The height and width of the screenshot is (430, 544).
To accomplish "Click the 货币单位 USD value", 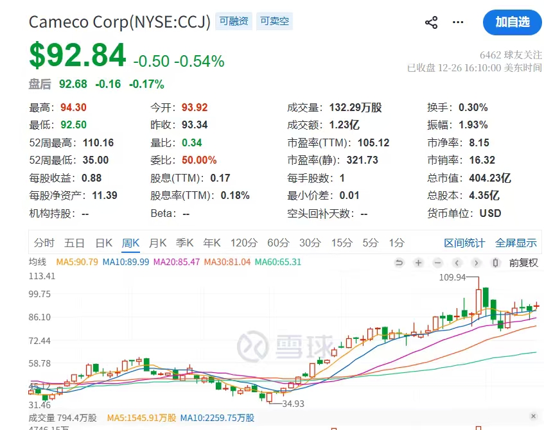I will [490, 213].
